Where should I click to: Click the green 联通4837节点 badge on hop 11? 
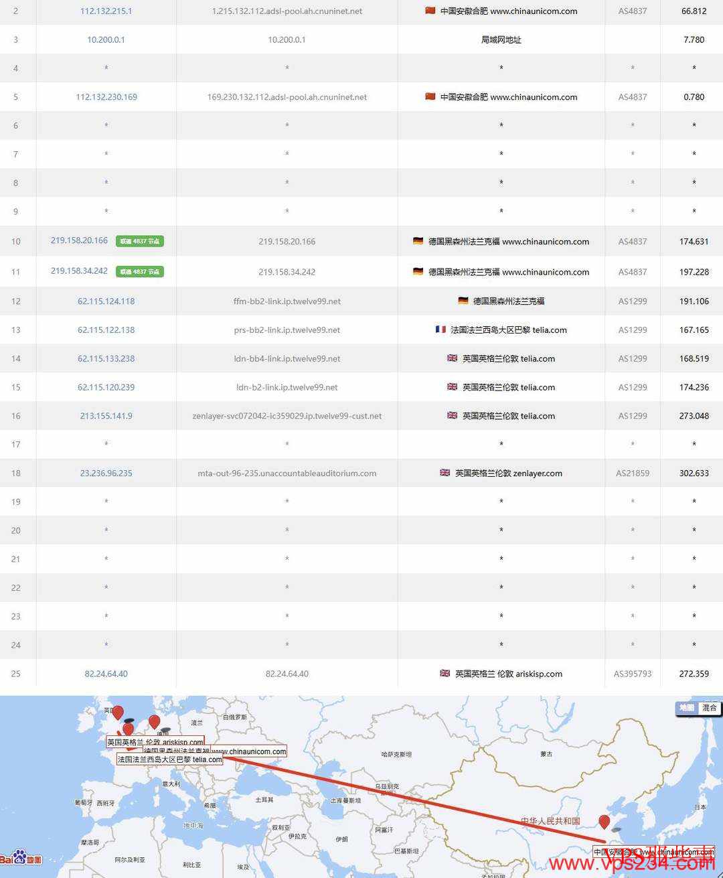point(140,271)
